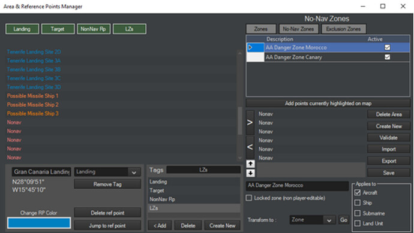
Task: Toggle Active checkbox for AA Danger Zone Morocco
Action: click(387, 47)
